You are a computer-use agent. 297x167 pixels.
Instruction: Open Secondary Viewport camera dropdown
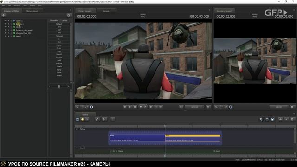point(279,107)
